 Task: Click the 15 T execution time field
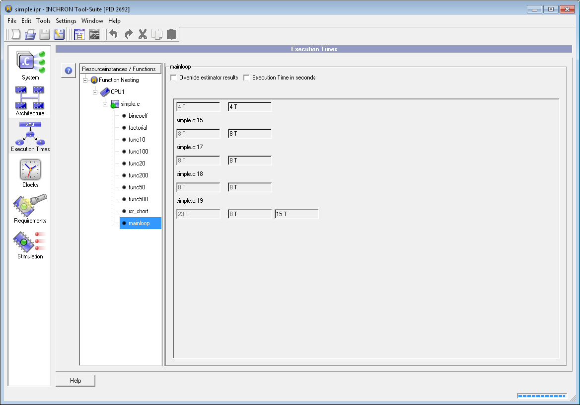(x=296, y=214)
